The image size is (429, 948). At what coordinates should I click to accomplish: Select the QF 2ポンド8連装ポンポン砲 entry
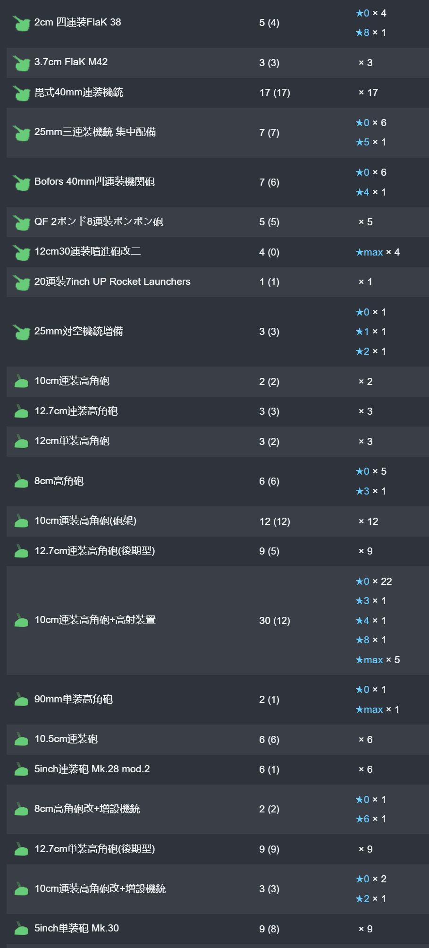point(99,222)
